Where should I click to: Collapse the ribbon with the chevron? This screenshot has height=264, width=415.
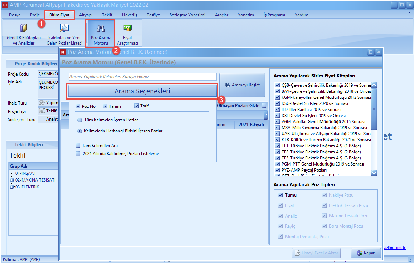409,14
